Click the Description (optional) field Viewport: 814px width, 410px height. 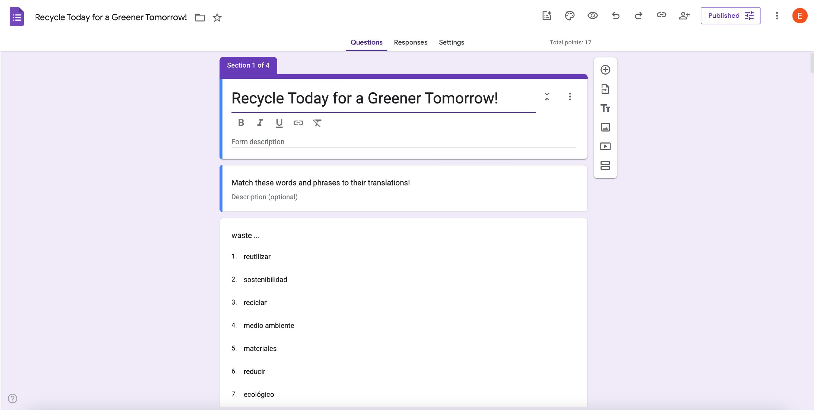pos(265,197)
